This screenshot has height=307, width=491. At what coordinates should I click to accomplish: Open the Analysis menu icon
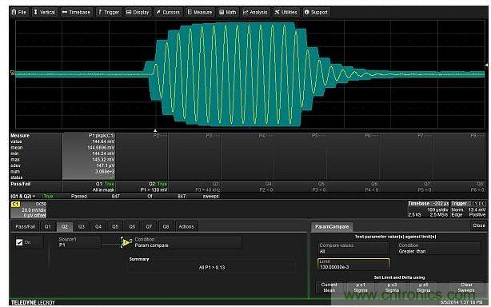coord(245,12)
